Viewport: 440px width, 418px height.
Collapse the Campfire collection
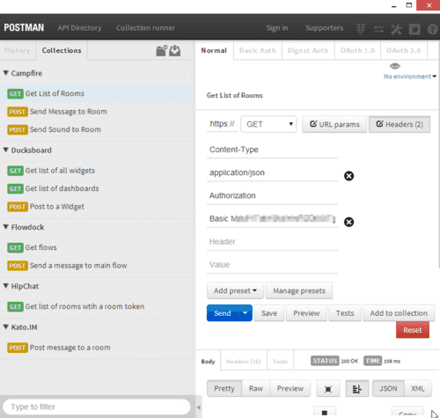pos(6,73)
